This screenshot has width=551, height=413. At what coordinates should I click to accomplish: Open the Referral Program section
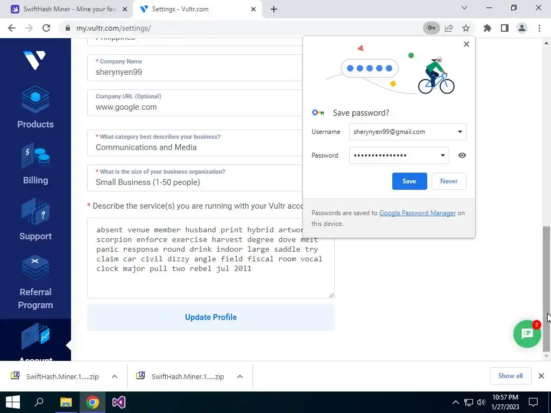(x=36, y=282)
